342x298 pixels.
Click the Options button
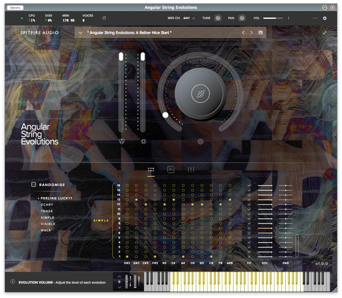(x=15, y=8)
